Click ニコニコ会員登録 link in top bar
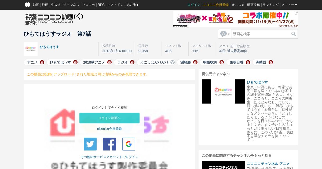This screenshot has width=322, height=169. click(216, 5)
